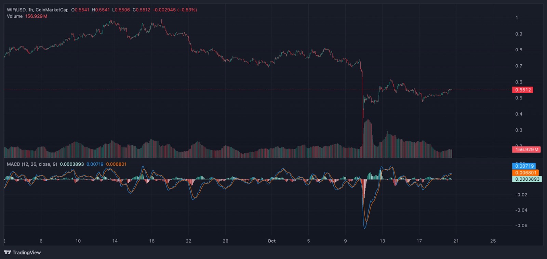Screen dimensions: 547x259
Task: Select the MACD (12, 26, close, 9) legend
Action: click(32, 164)
